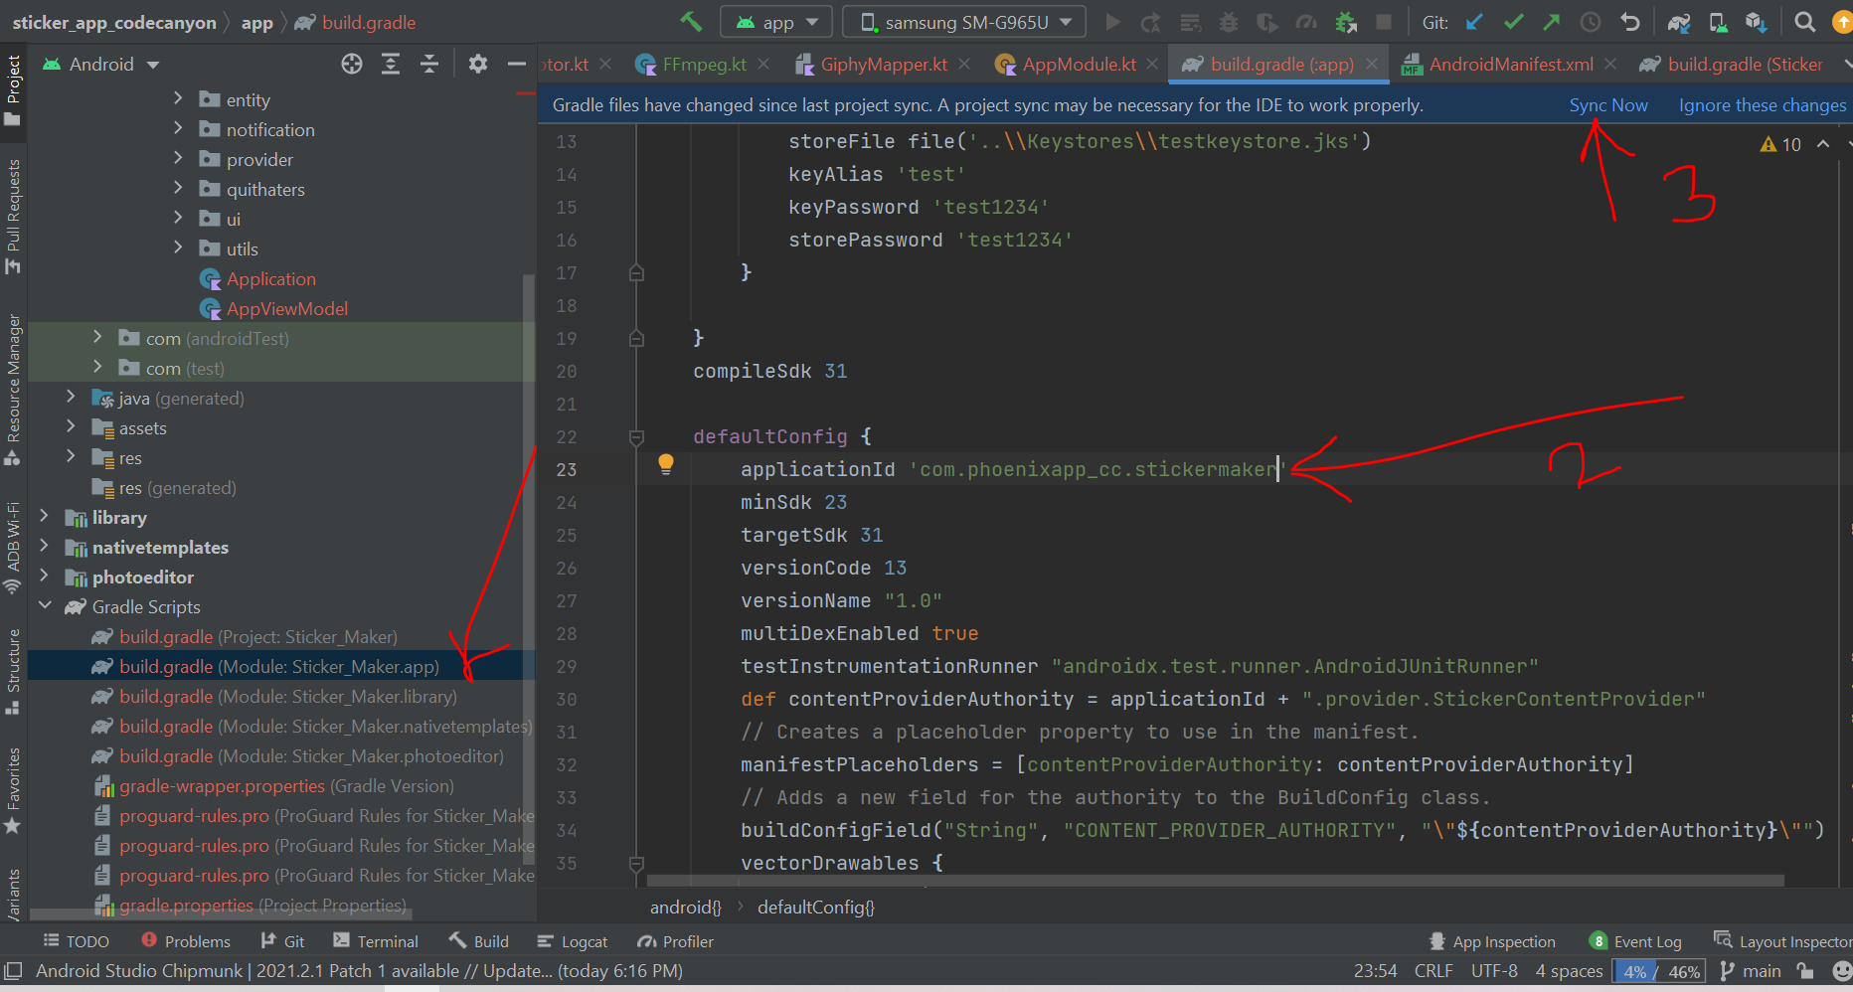Click the Git push arrow icon
The width and height of the screenshot is (1853, 992).
[1551, 22]
